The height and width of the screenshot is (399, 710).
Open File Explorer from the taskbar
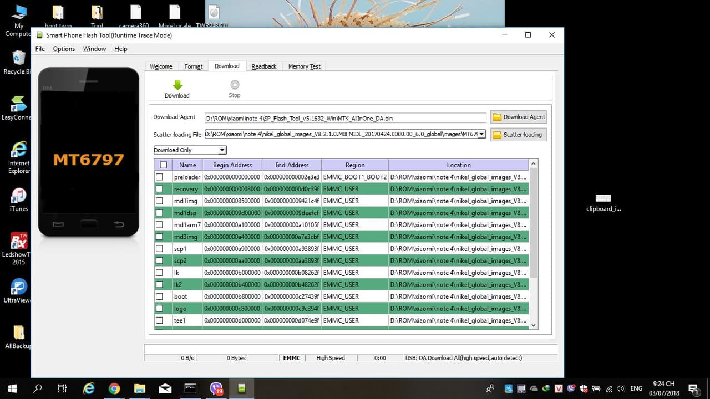pos(139,388)
